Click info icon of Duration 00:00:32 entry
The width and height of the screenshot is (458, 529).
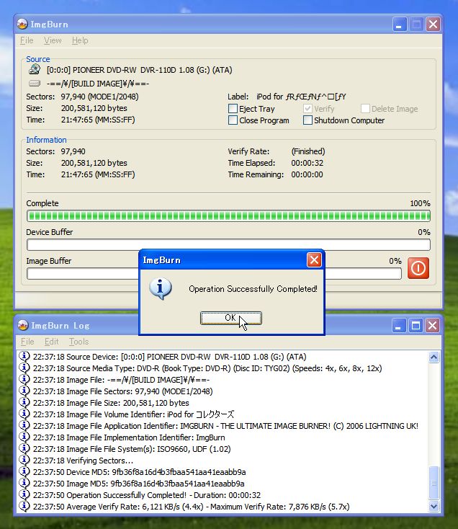click(24, 494)
